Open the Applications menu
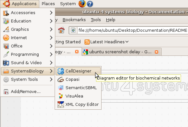 pos(20,4)
